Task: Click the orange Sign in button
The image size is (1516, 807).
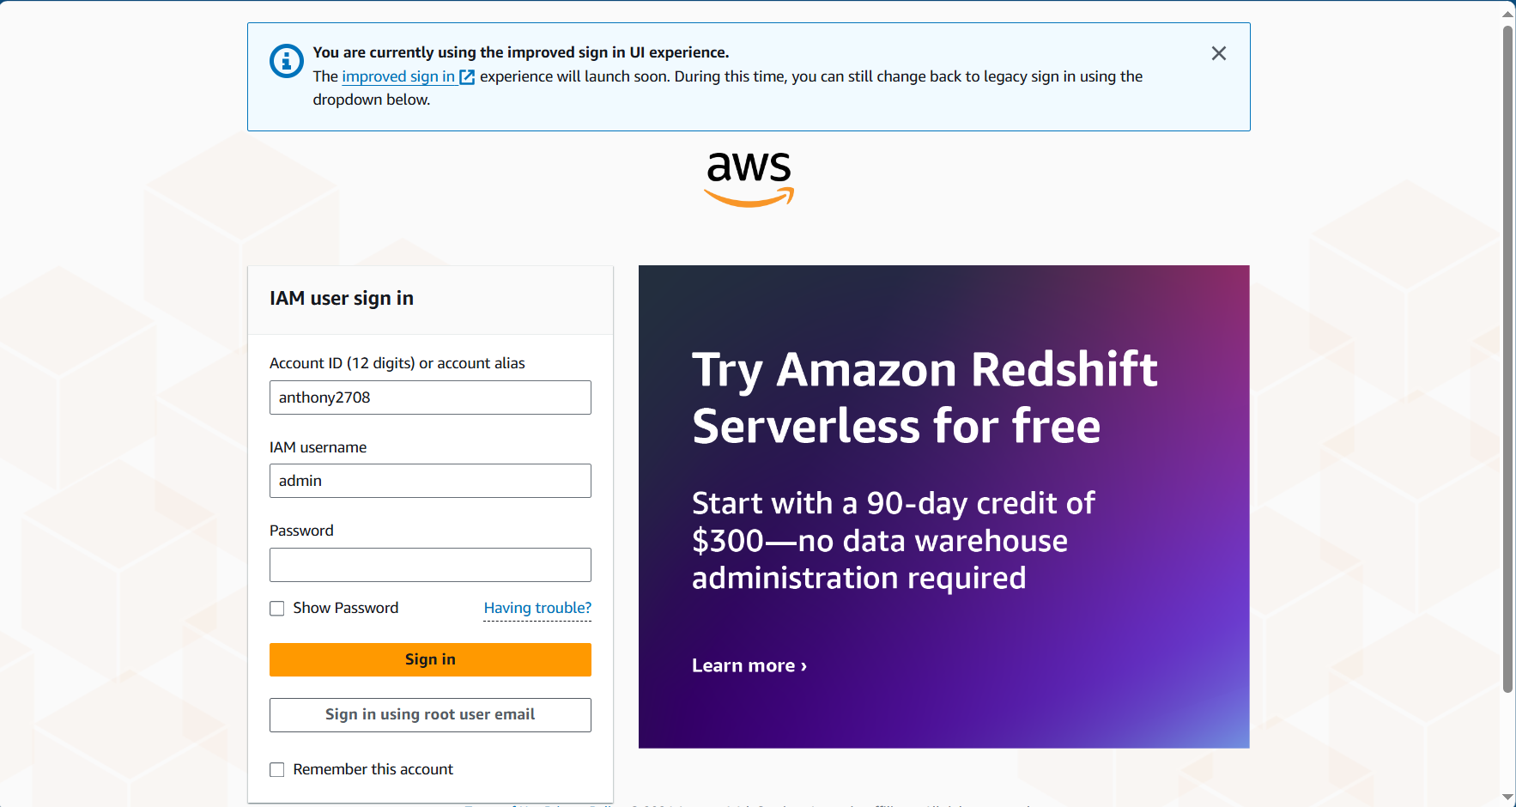Action: [430, 659]
